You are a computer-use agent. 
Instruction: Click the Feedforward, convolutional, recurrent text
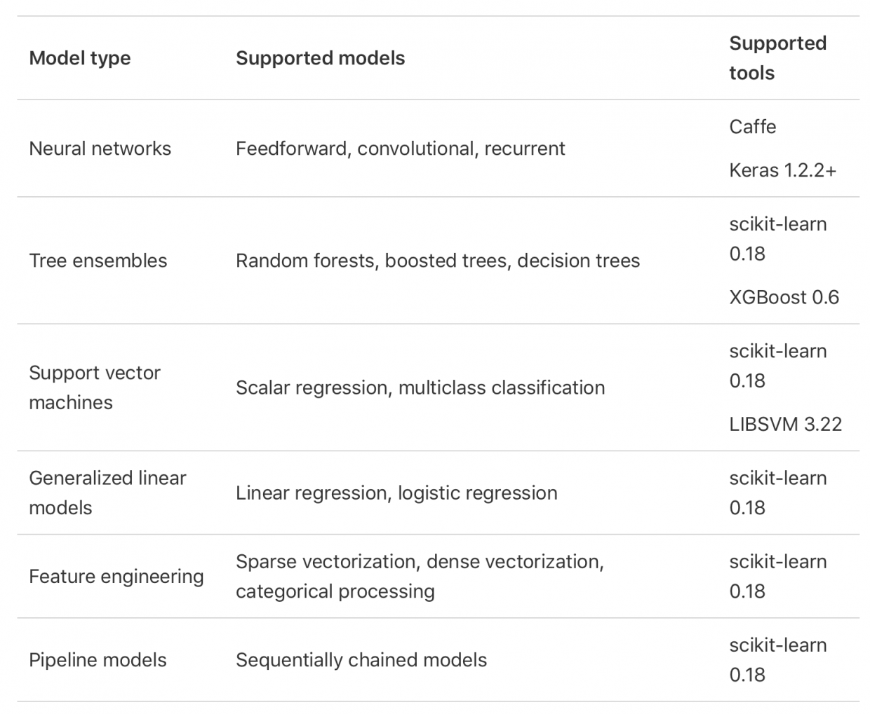400,149
